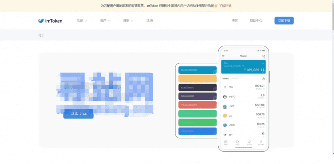This screenshot has height=164, width=334.
Task: Select the blue wallet card at bottom
Action: pos(197,131)
